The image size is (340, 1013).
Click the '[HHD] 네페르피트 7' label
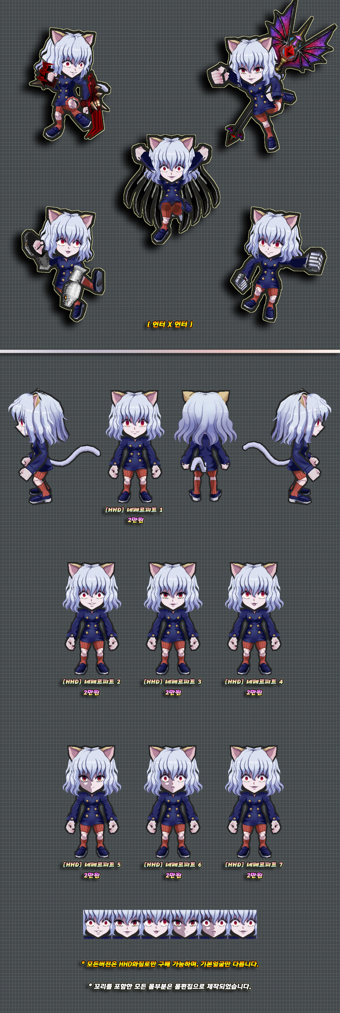tap(254, 865)
